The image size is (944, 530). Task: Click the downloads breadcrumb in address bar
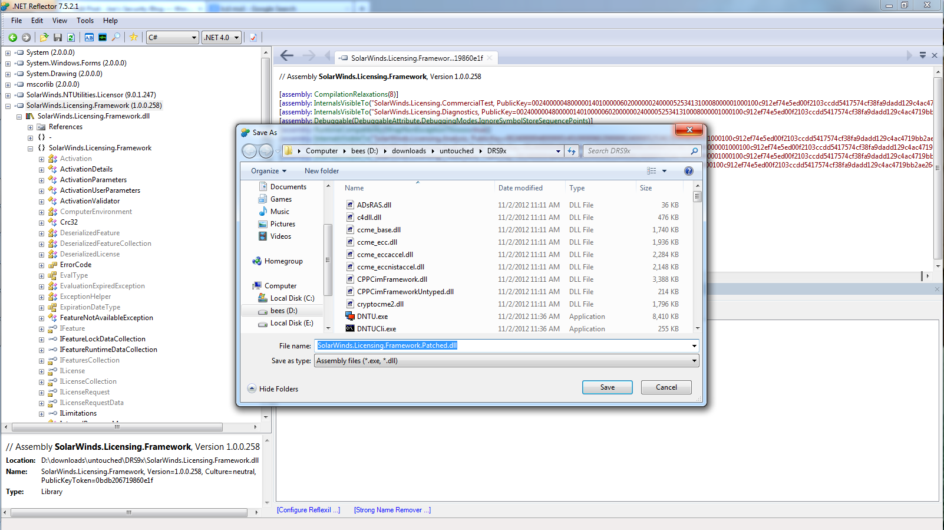(x=409, y=151)
